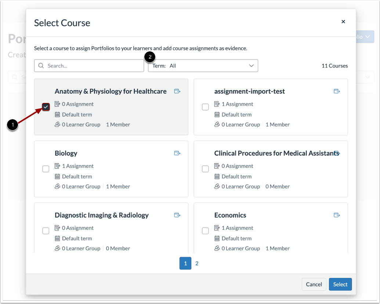
Task: Click the Select button to confirm
Action: 340,284
